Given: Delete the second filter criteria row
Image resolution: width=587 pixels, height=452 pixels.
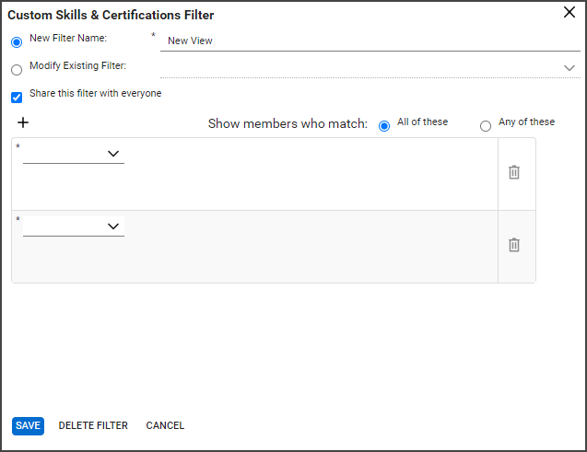Looking at the screenshot, I should point(514,245).
